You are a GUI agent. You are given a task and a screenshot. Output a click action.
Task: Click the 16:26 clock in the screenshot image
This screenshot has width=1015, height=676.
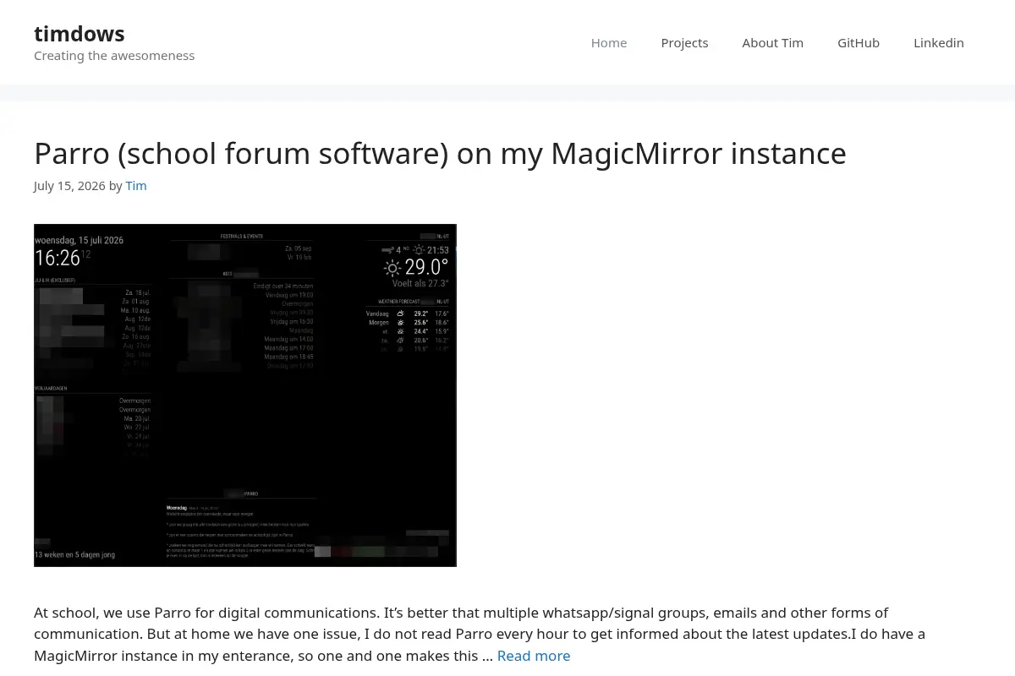tap(58, 258)
